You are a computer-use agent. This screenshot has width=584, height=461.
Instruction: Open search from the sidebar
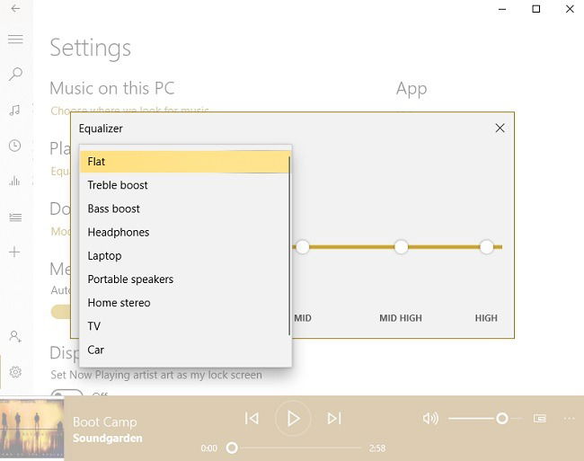15,74
